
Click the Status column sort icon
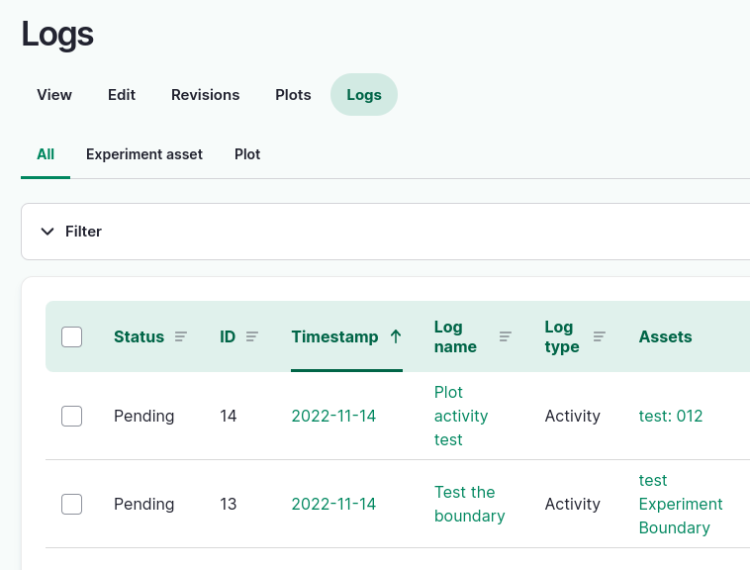point(180,336)
